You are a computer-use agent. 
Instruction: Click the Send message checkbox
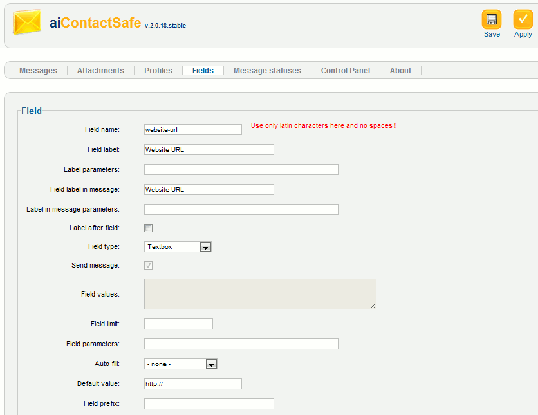[x=148, y=265]
